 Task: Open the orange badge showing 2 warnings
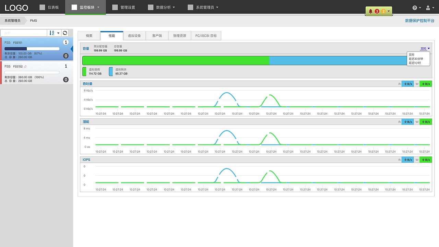pyautogui.click(x=383, y=11)
